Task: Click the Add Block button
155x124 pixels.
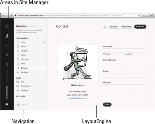Action: pyautogui.click(x=140, y=27)
